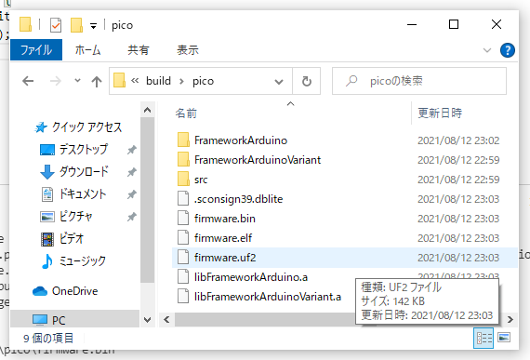Go up one folder level
Image resolution: width=530 pixels, height=360 pixels.
tap(97, 81)
